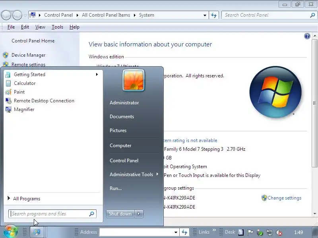Click the Desk toolbar shortcut icon
This screenshot has width=318, height=238.
coord(241,232)
